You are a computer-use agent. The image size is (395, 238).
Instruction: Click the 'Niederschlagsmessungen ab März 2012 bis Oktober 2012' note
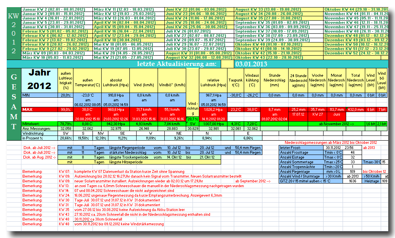click(x=331, y=143)
